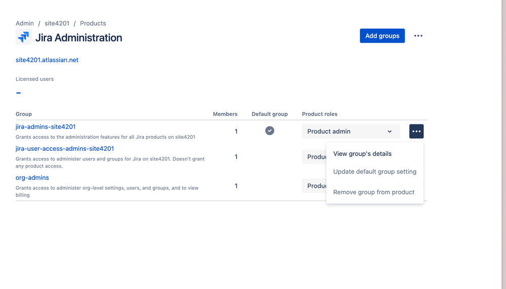Image resolution: width=506 pixels, height=289 pixels.
Task: Go to Products breadcrumb link
Action: click(x=93, y=23)
